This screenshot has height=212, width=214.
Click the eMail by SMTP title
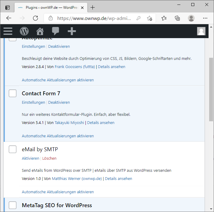click(40, 149)
